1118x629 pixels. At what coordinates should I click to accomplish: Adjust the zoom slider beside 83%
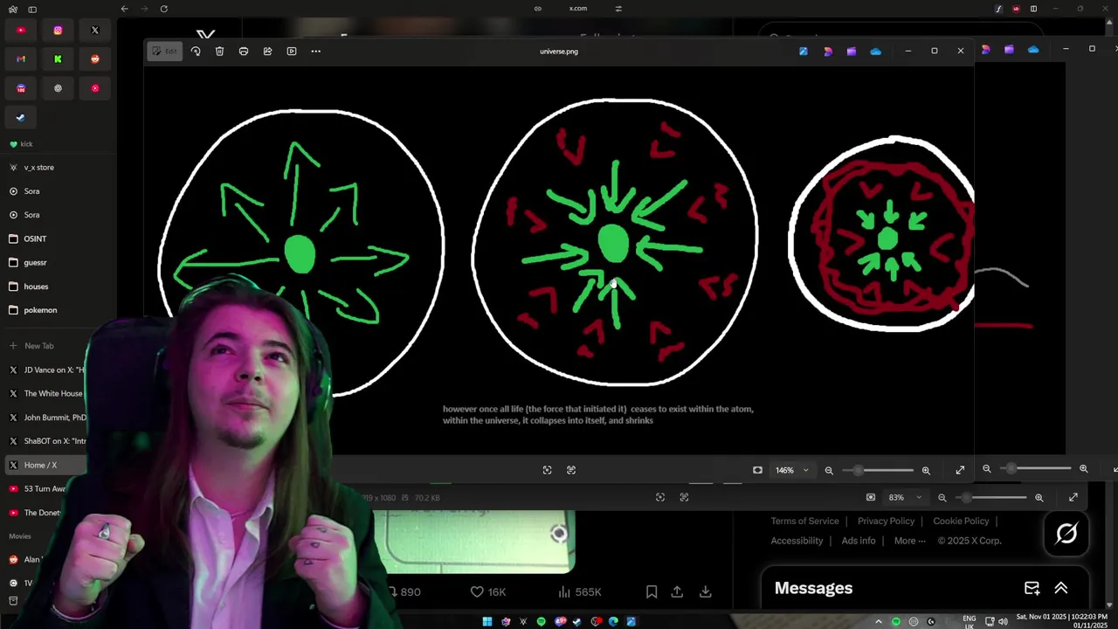[x=990, y=497]
